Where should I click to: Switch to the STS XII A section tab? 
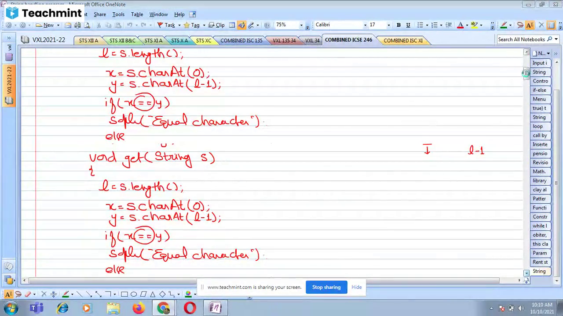point(88,40)
